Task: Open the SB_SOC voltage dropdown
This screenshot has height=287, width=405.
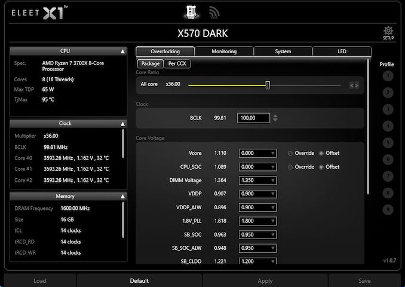Action: (x=258, y=234)
